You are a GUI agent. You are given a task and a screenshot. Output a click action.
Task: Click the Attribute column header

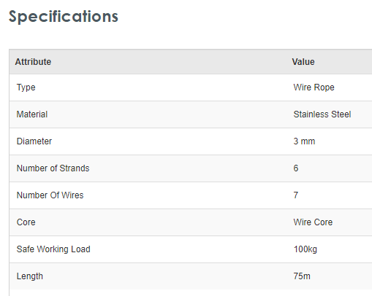pos(33,62)
